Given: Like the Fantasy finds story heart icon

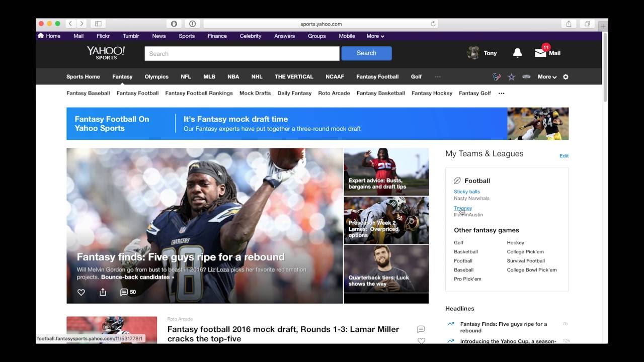Looking at the screenshot, I should [x=81, y=292].
